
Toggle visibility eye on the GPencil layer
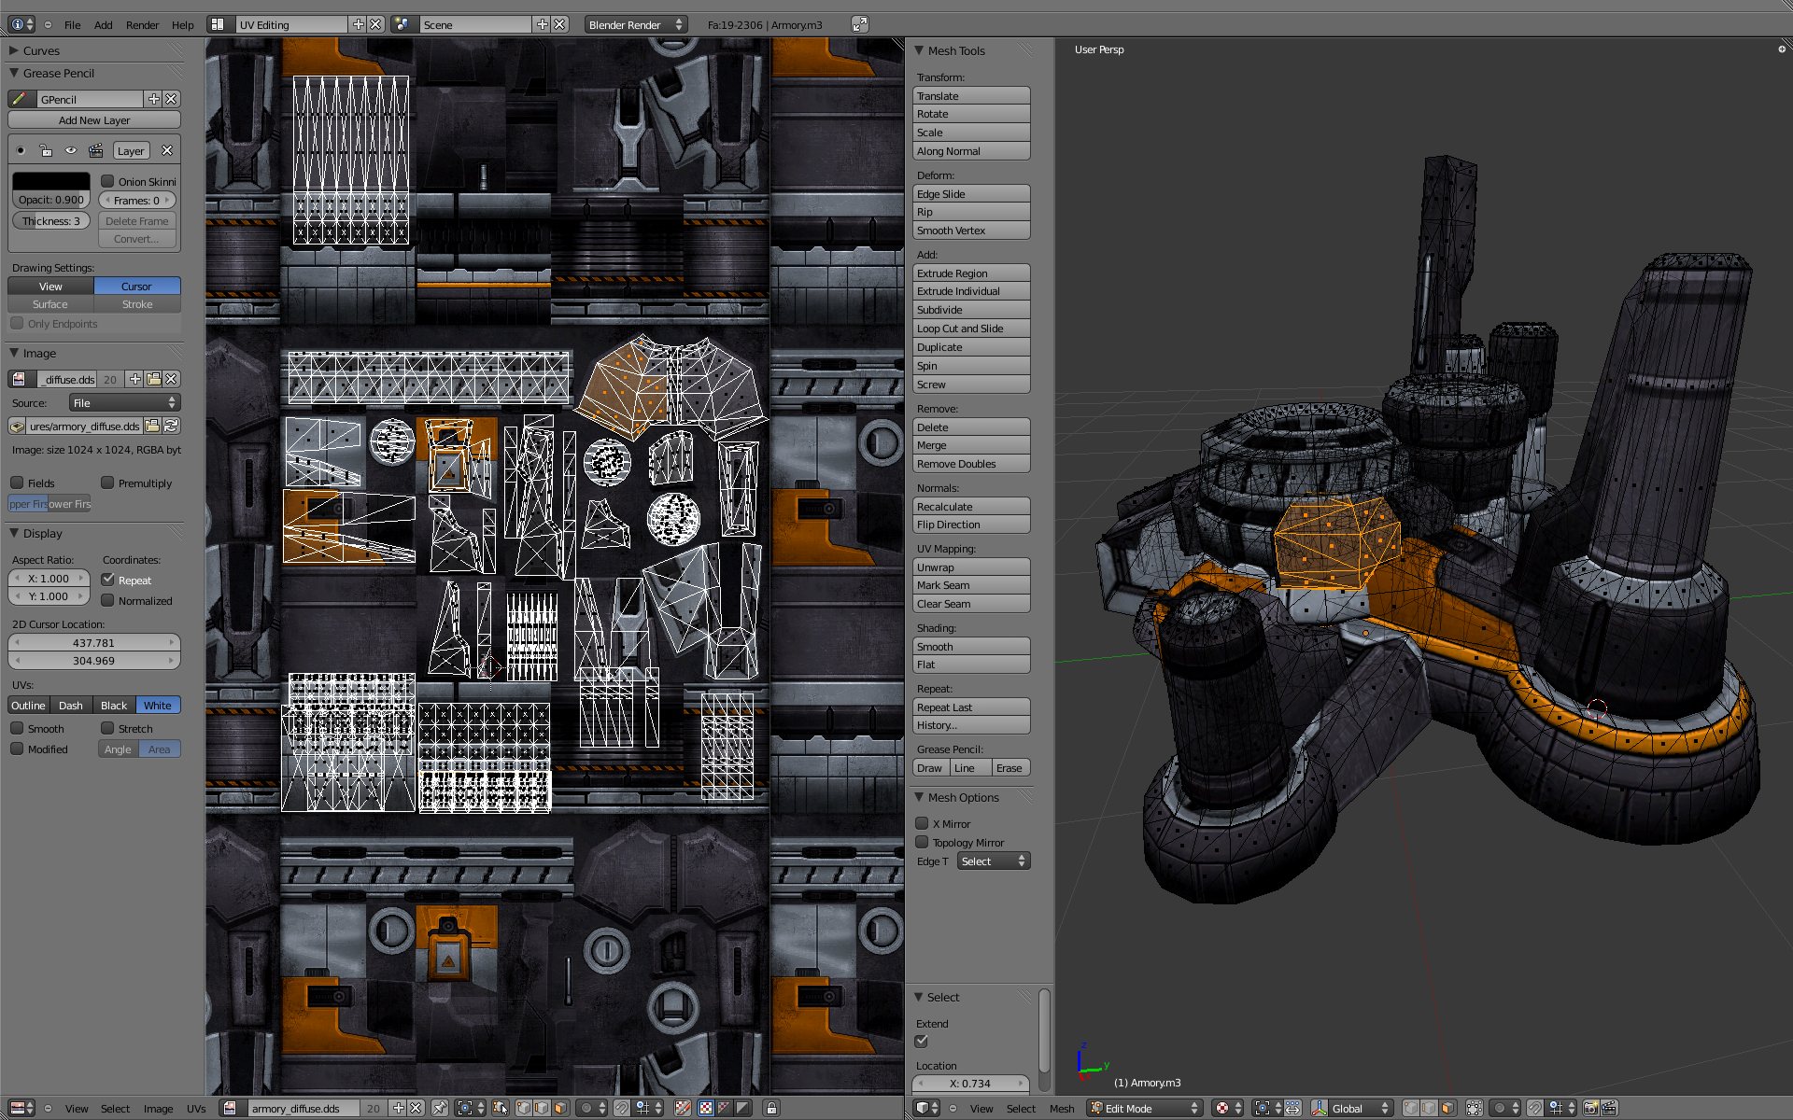pyautogui.click(x=70, y=149)
